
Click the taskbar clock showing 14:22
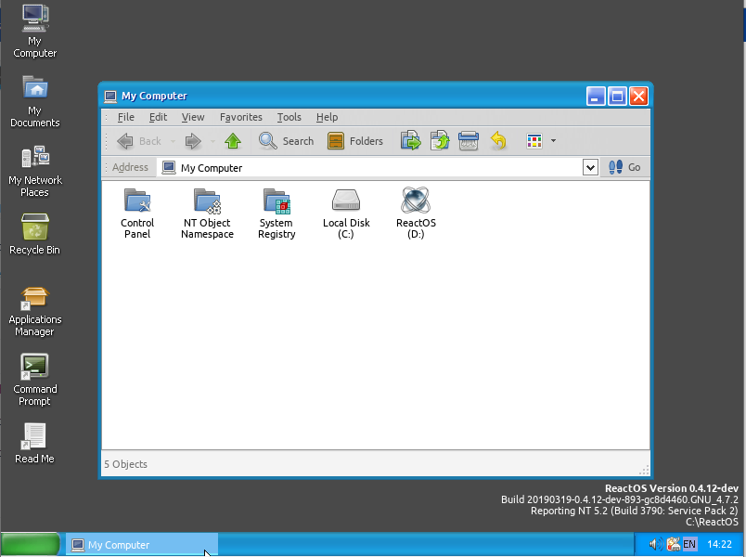(719, 544)
